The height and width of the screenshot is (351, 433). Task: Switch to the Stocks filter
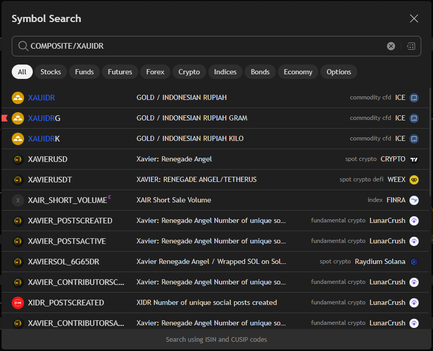click(x=51, y=72)
